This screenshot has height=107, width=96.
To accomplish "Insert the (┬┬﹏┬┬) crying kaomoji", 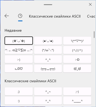I will point(48,69).
